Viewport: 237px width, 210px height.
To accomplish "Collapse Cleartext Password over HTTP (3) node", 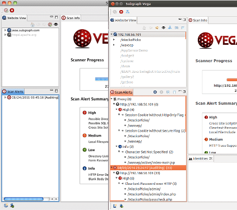I will (119, 184).
